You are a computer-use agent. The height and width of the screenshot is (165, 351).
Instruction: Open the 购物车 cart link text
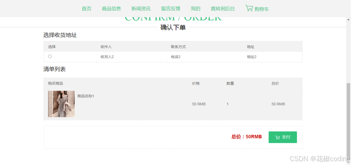tap(262, 9)
